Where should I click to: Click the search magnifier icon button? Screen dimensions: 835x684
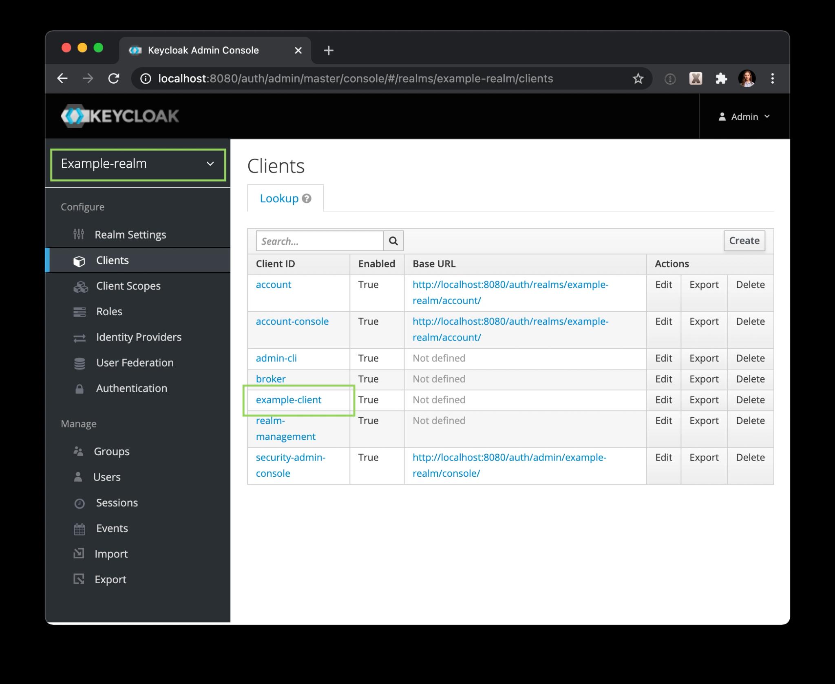pos(393,241)
